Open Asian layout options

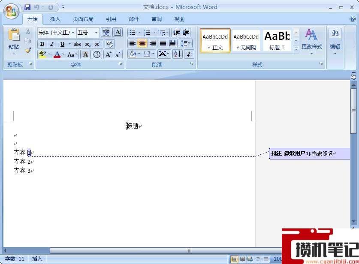tap(164, 54)
